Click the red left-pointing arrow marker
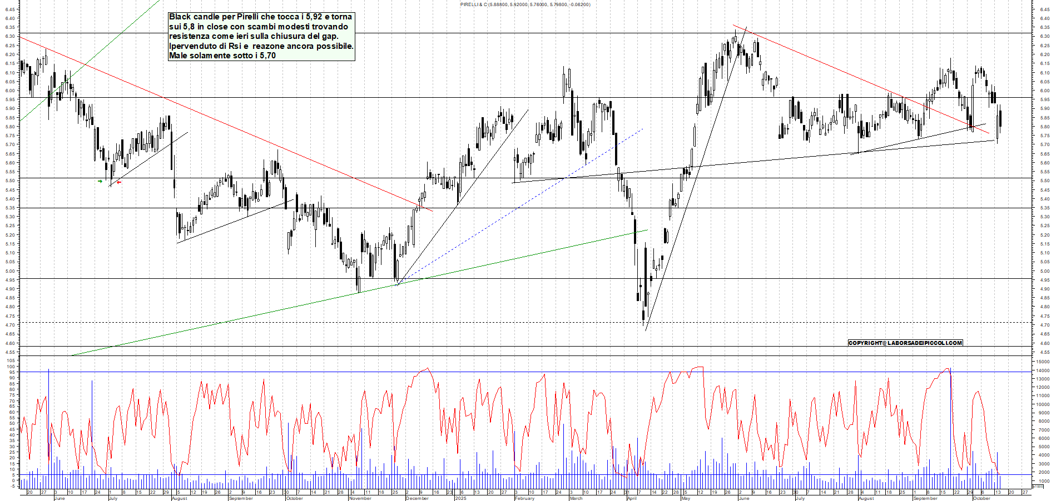Screen dimensions: 1051x501 click(118, 182)
